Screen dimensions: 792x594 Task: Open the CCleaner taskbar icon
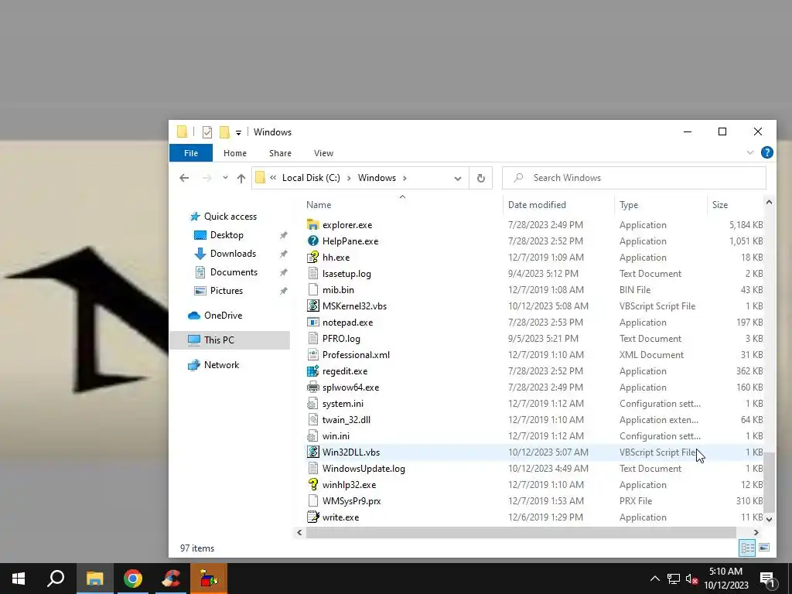pyautogui.click(x=171, y=579)
